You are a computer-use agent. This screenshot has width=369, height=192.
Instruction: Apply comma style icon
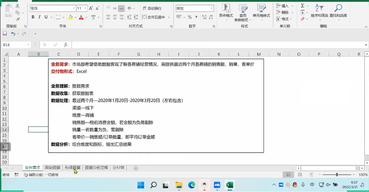[196, 17]
